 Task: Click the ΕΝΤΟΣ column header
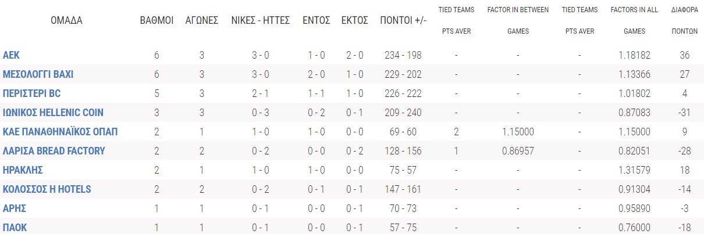click(317, 20)
